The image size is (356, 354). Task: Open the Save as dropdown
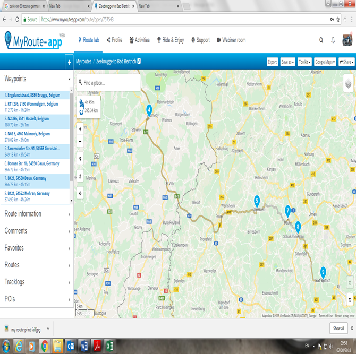287,62
